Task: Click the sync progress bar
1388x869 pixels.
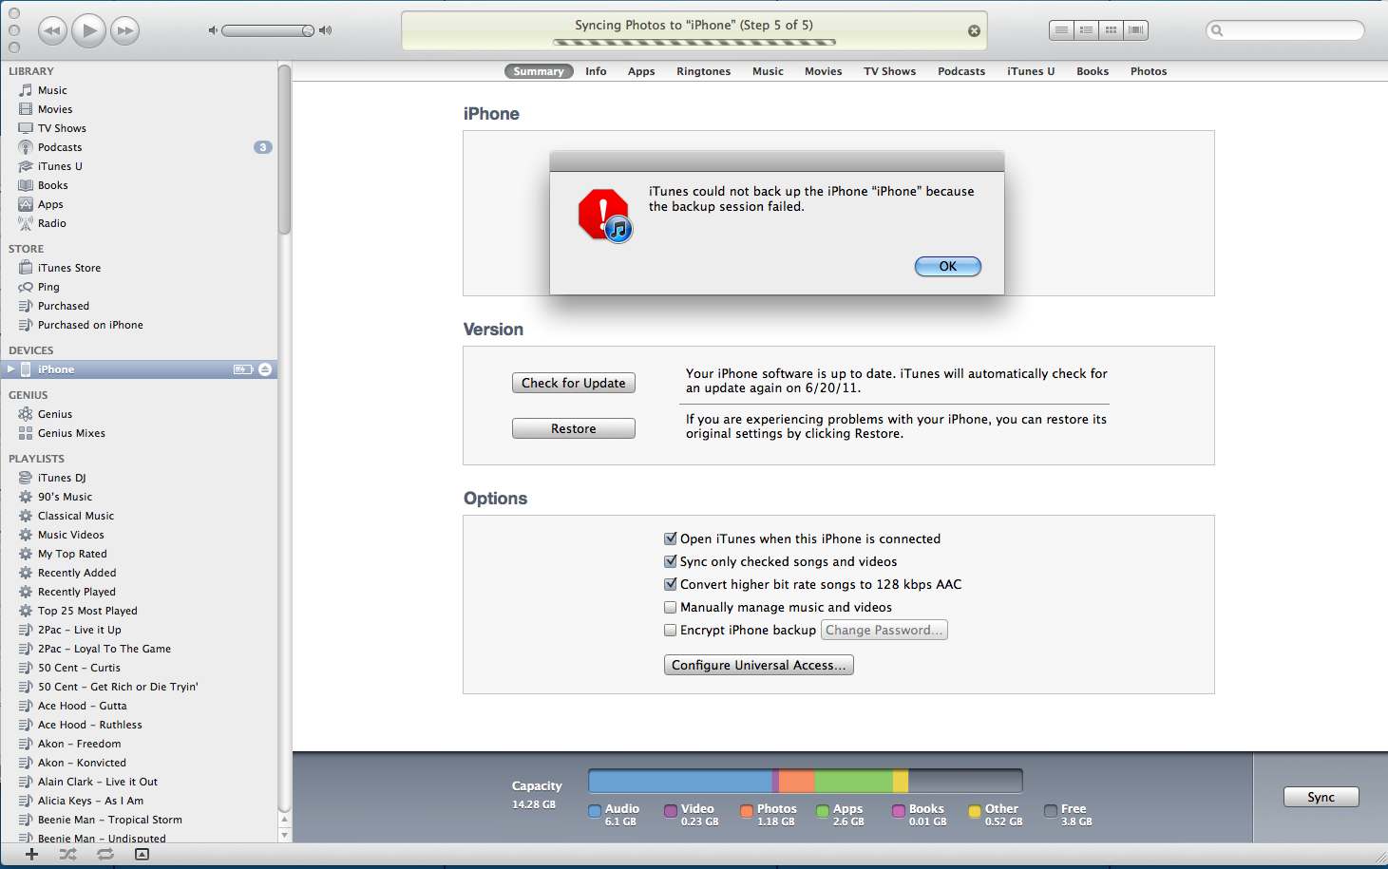Action: 694,43
